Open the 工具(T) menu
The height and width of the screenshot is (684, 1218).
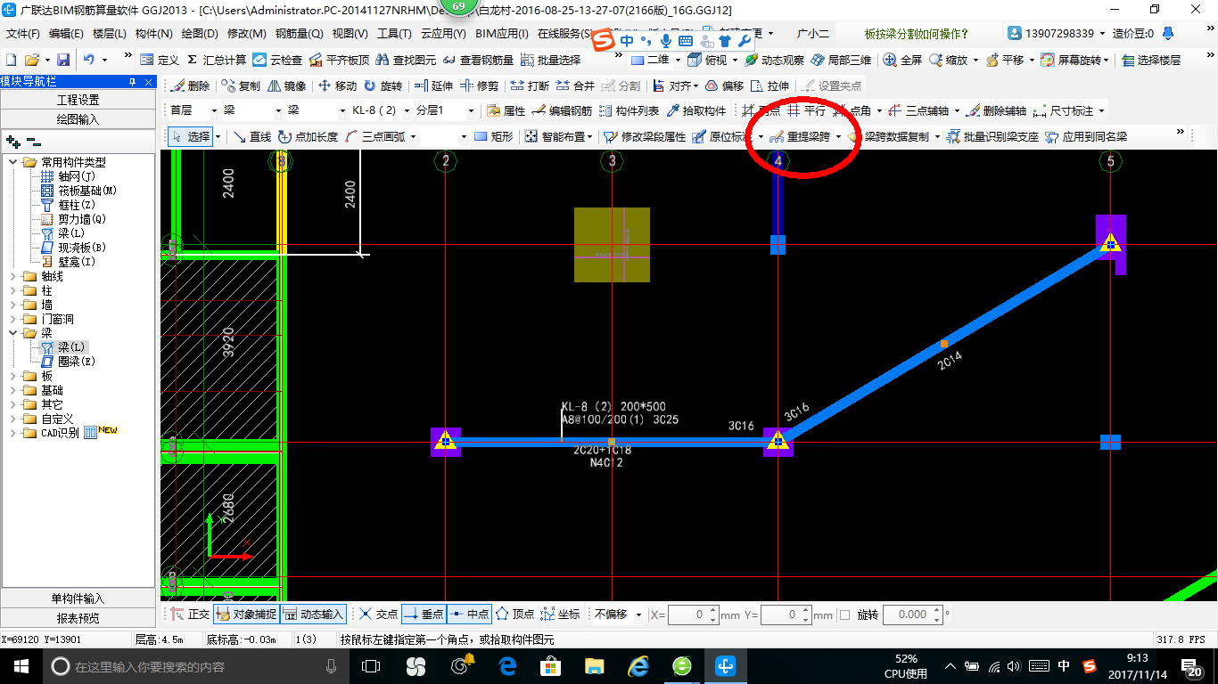394,34
